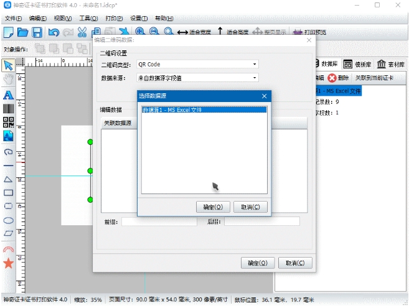Click the 后缀 input field
The width and height of the screenshot is (409, 308).
point(262,222)
